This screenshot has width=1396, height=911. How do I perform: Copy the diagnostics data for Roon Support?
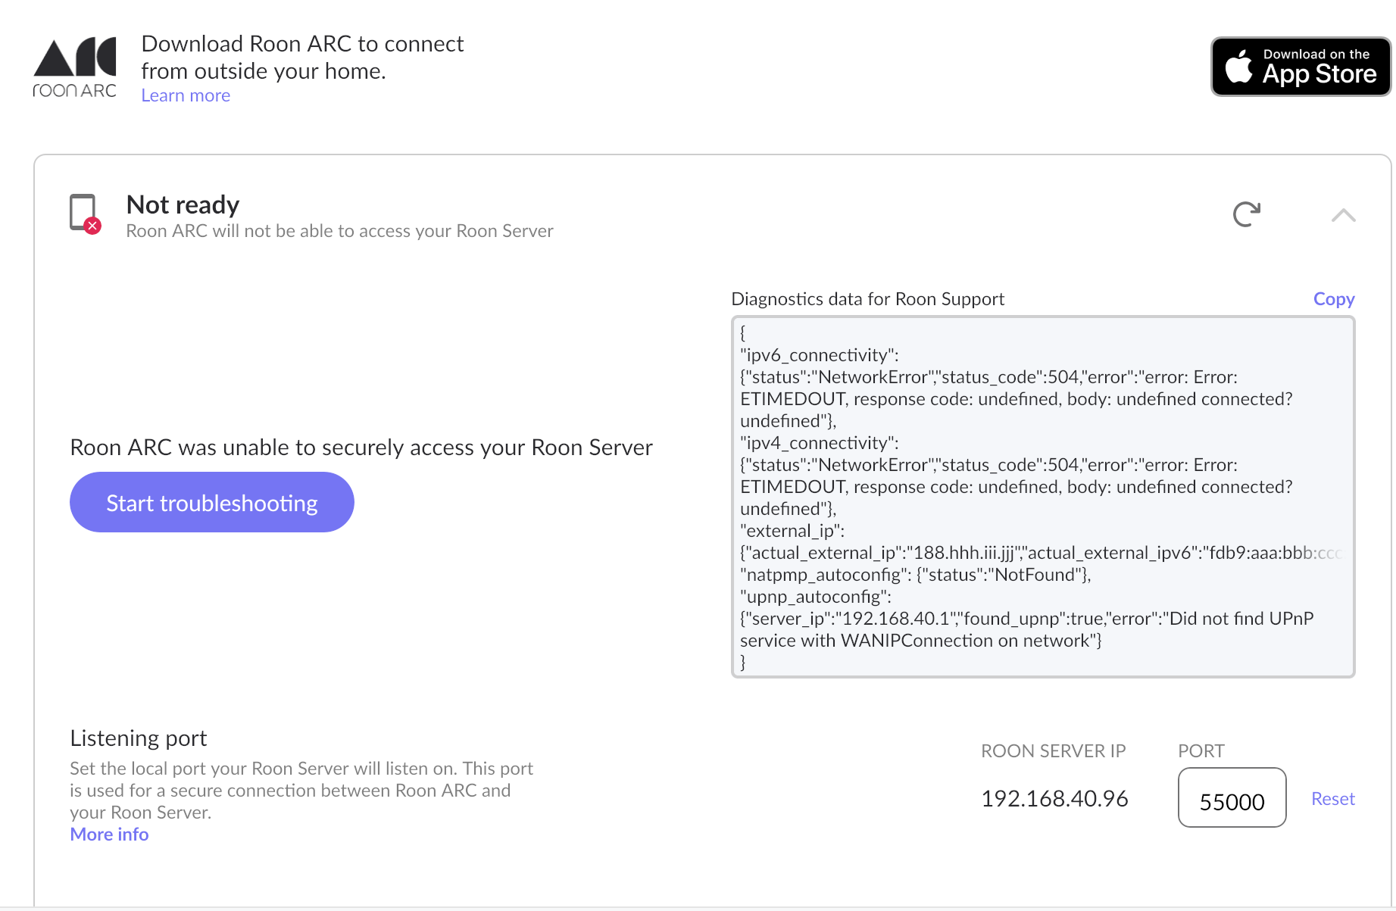click(x=1334, y=299)
